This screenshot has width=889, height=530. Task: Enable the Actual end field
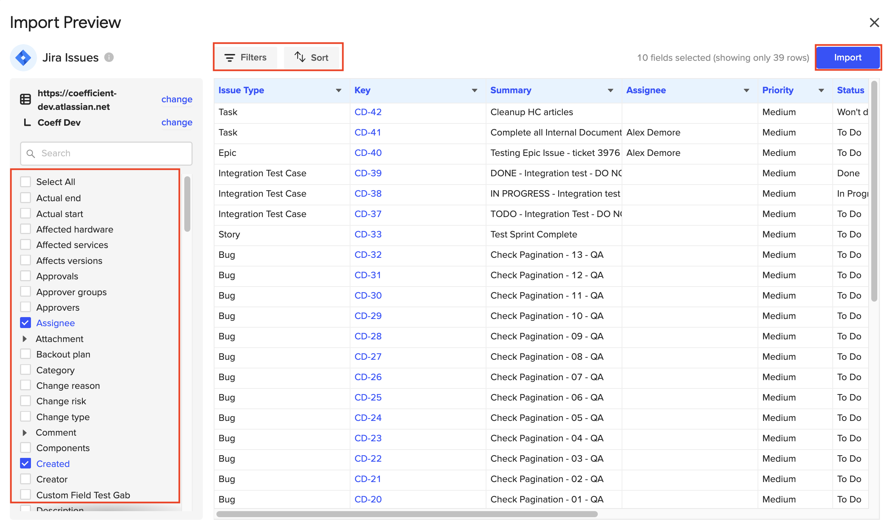pos(25,198)
